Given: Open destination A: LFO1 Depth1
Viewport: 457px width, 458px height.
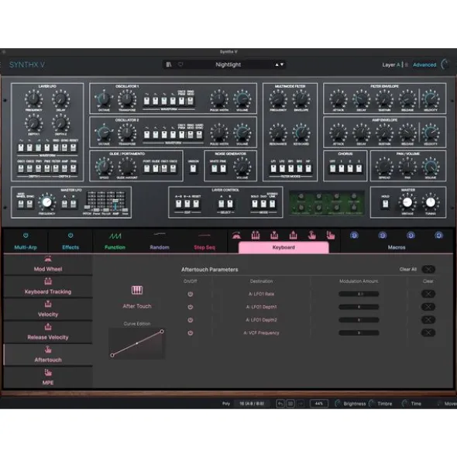Looking at the screenshot, I should click(x=261, y=307).
